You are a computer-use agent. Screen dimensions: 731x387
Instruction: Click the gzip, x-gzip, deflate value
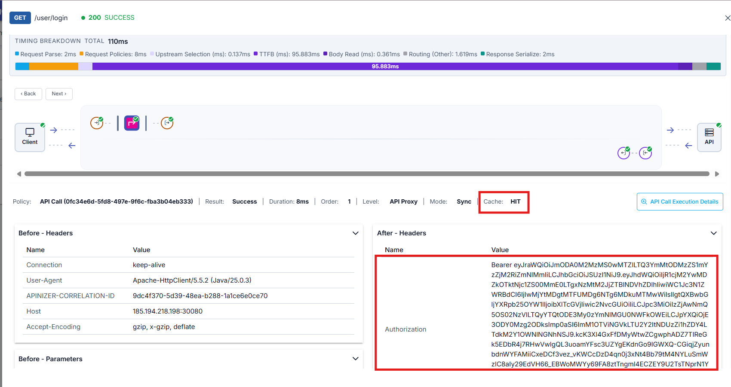coord(164,327)
